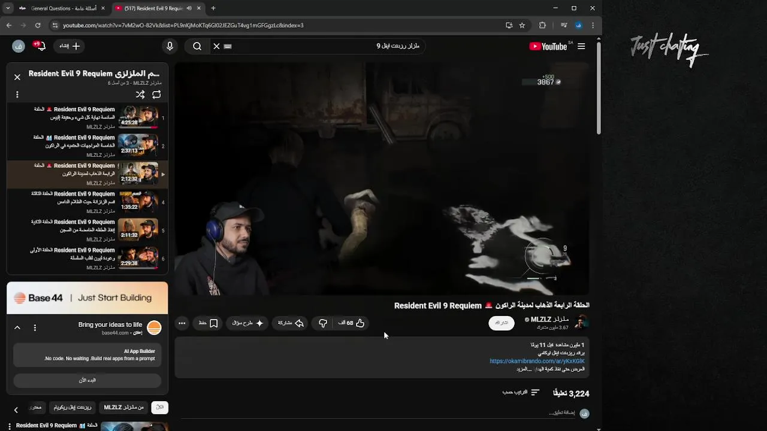Open Chrome tab search dropdown
767x431 pixels.
click(7, 8)
